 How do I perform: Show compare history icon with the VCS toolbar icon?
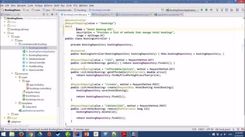227,10
